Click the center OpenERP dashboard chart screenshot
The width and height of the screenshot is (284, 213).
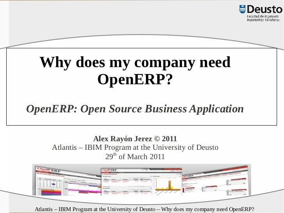142,182
